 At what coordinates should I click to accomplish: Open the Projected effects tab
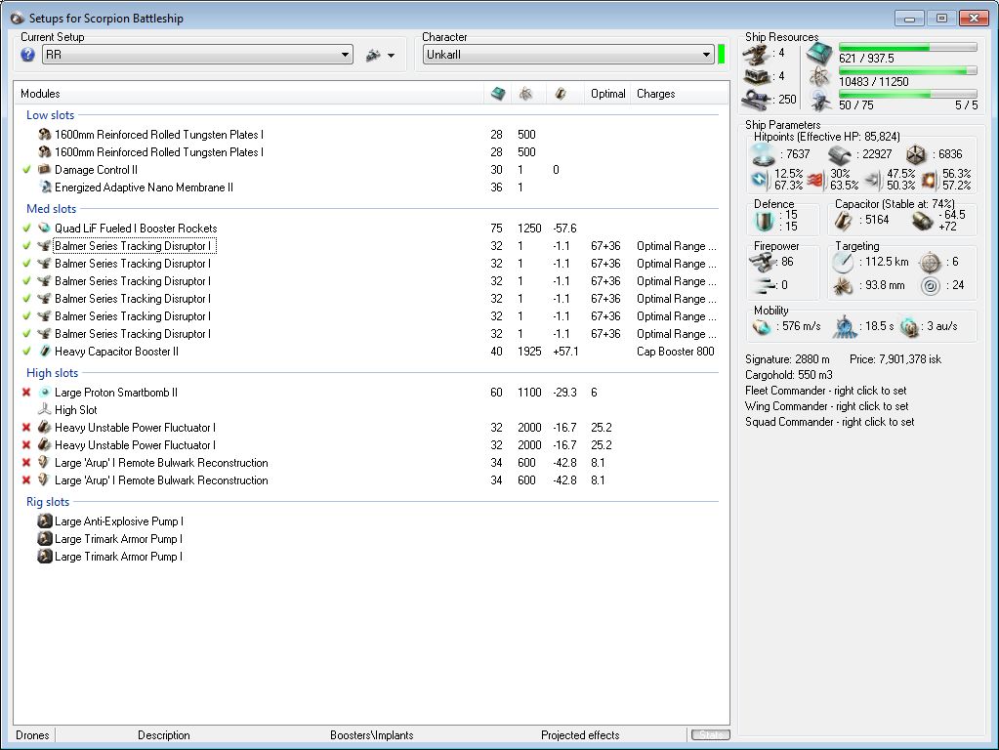(579, 735)
